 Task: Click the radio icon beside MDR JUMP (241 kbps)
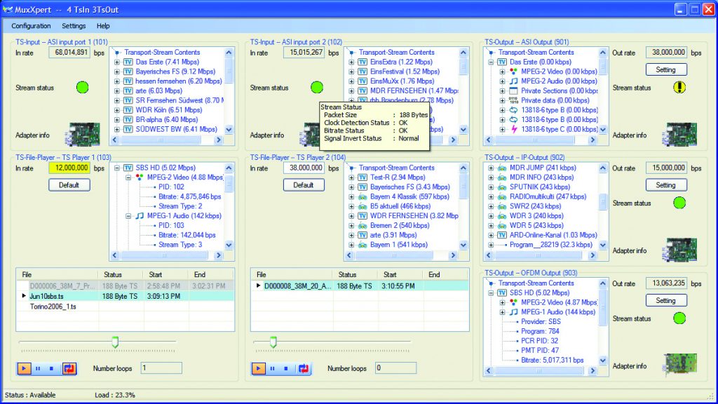502,168
